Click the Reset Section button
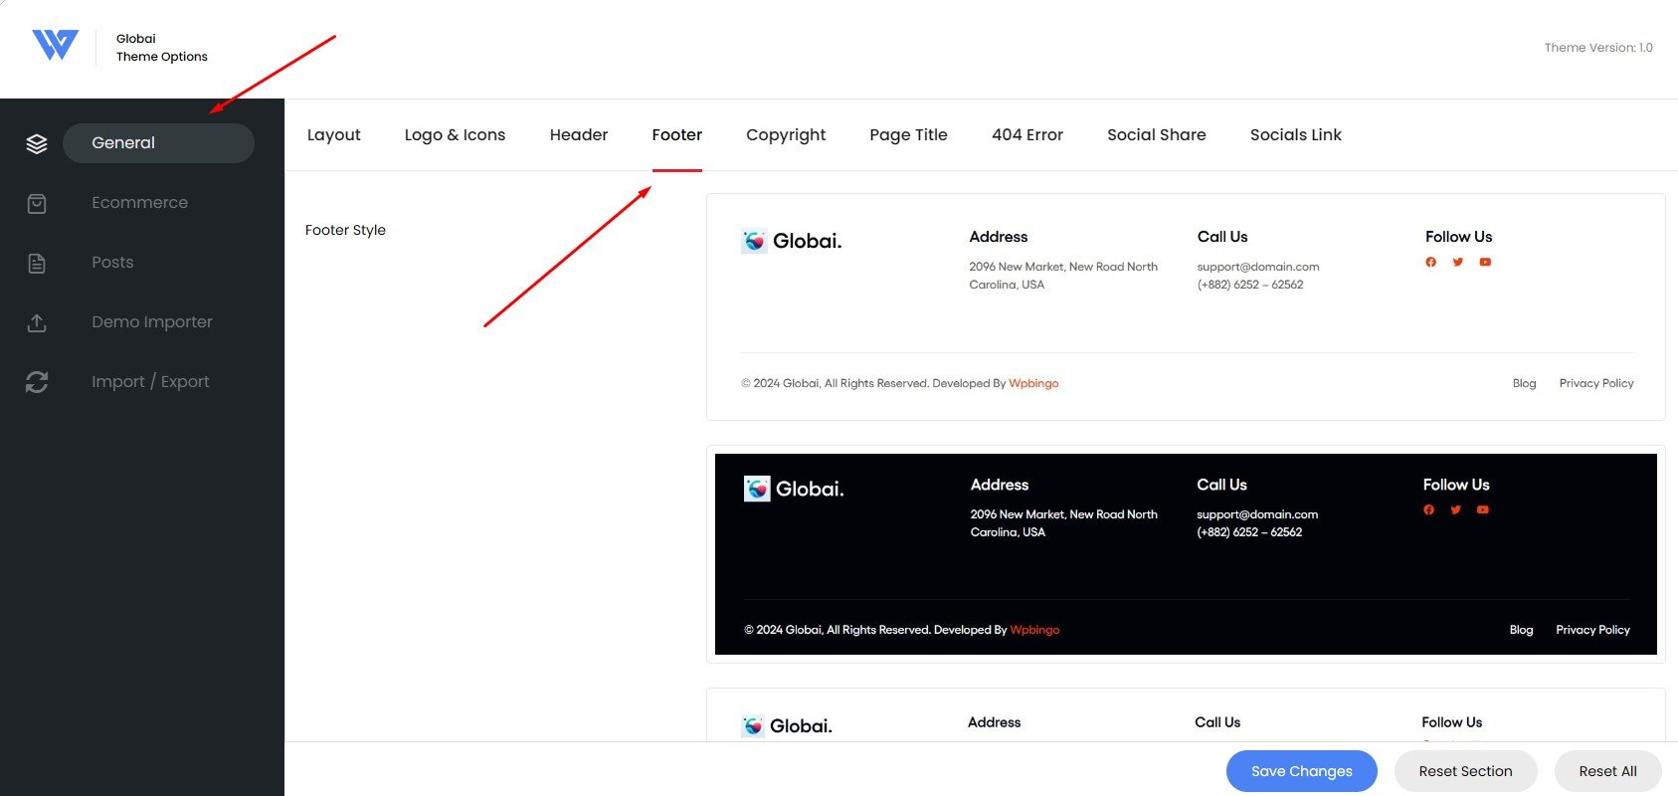 click(x=1465, y=771)
